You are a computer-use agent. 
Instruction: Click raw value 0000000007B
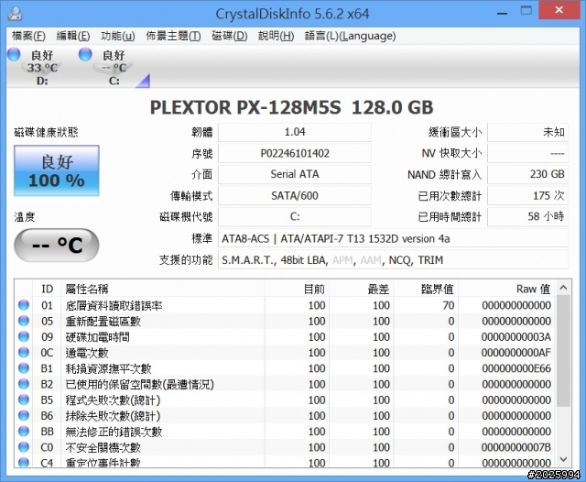[516, 447]
